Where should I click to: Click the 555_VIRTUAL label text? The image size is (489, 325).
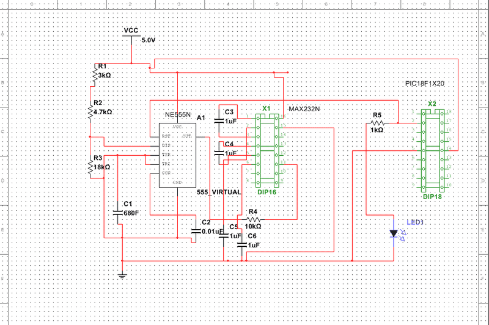(x=219, y=192)
